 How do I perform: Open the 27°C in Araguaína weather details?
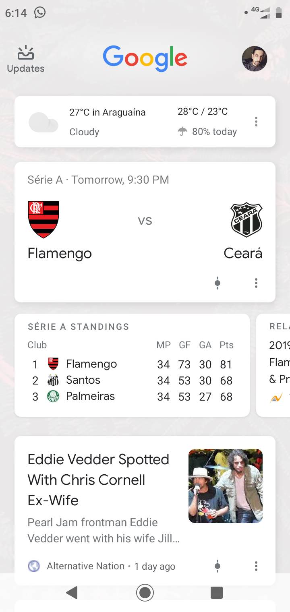[107, 112]
